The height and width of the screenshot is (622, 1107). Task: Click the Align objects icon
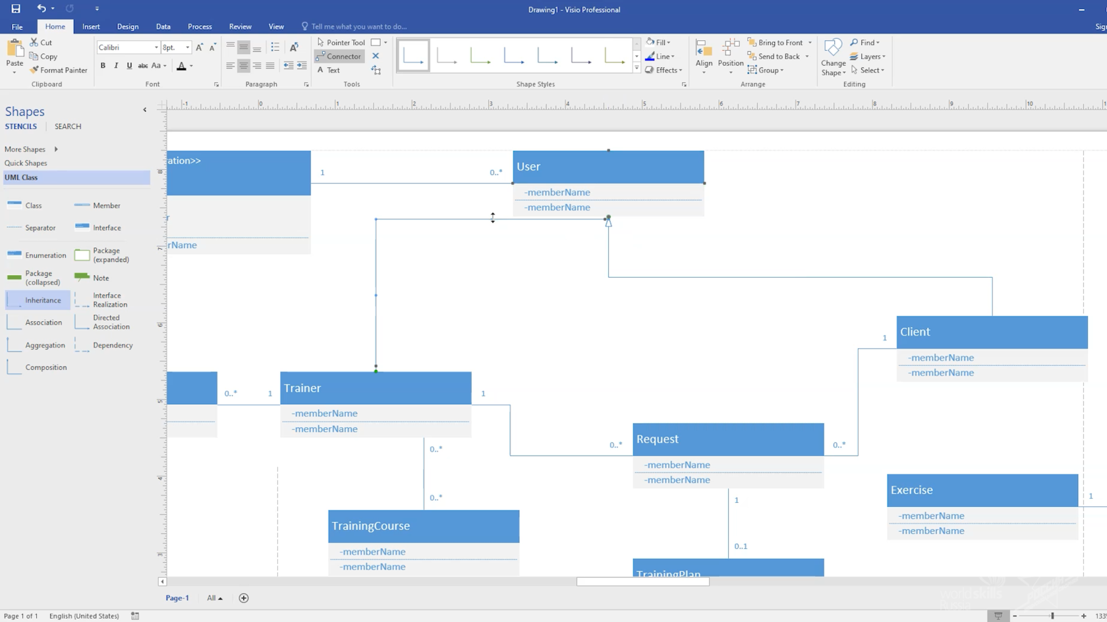(704, 48)
